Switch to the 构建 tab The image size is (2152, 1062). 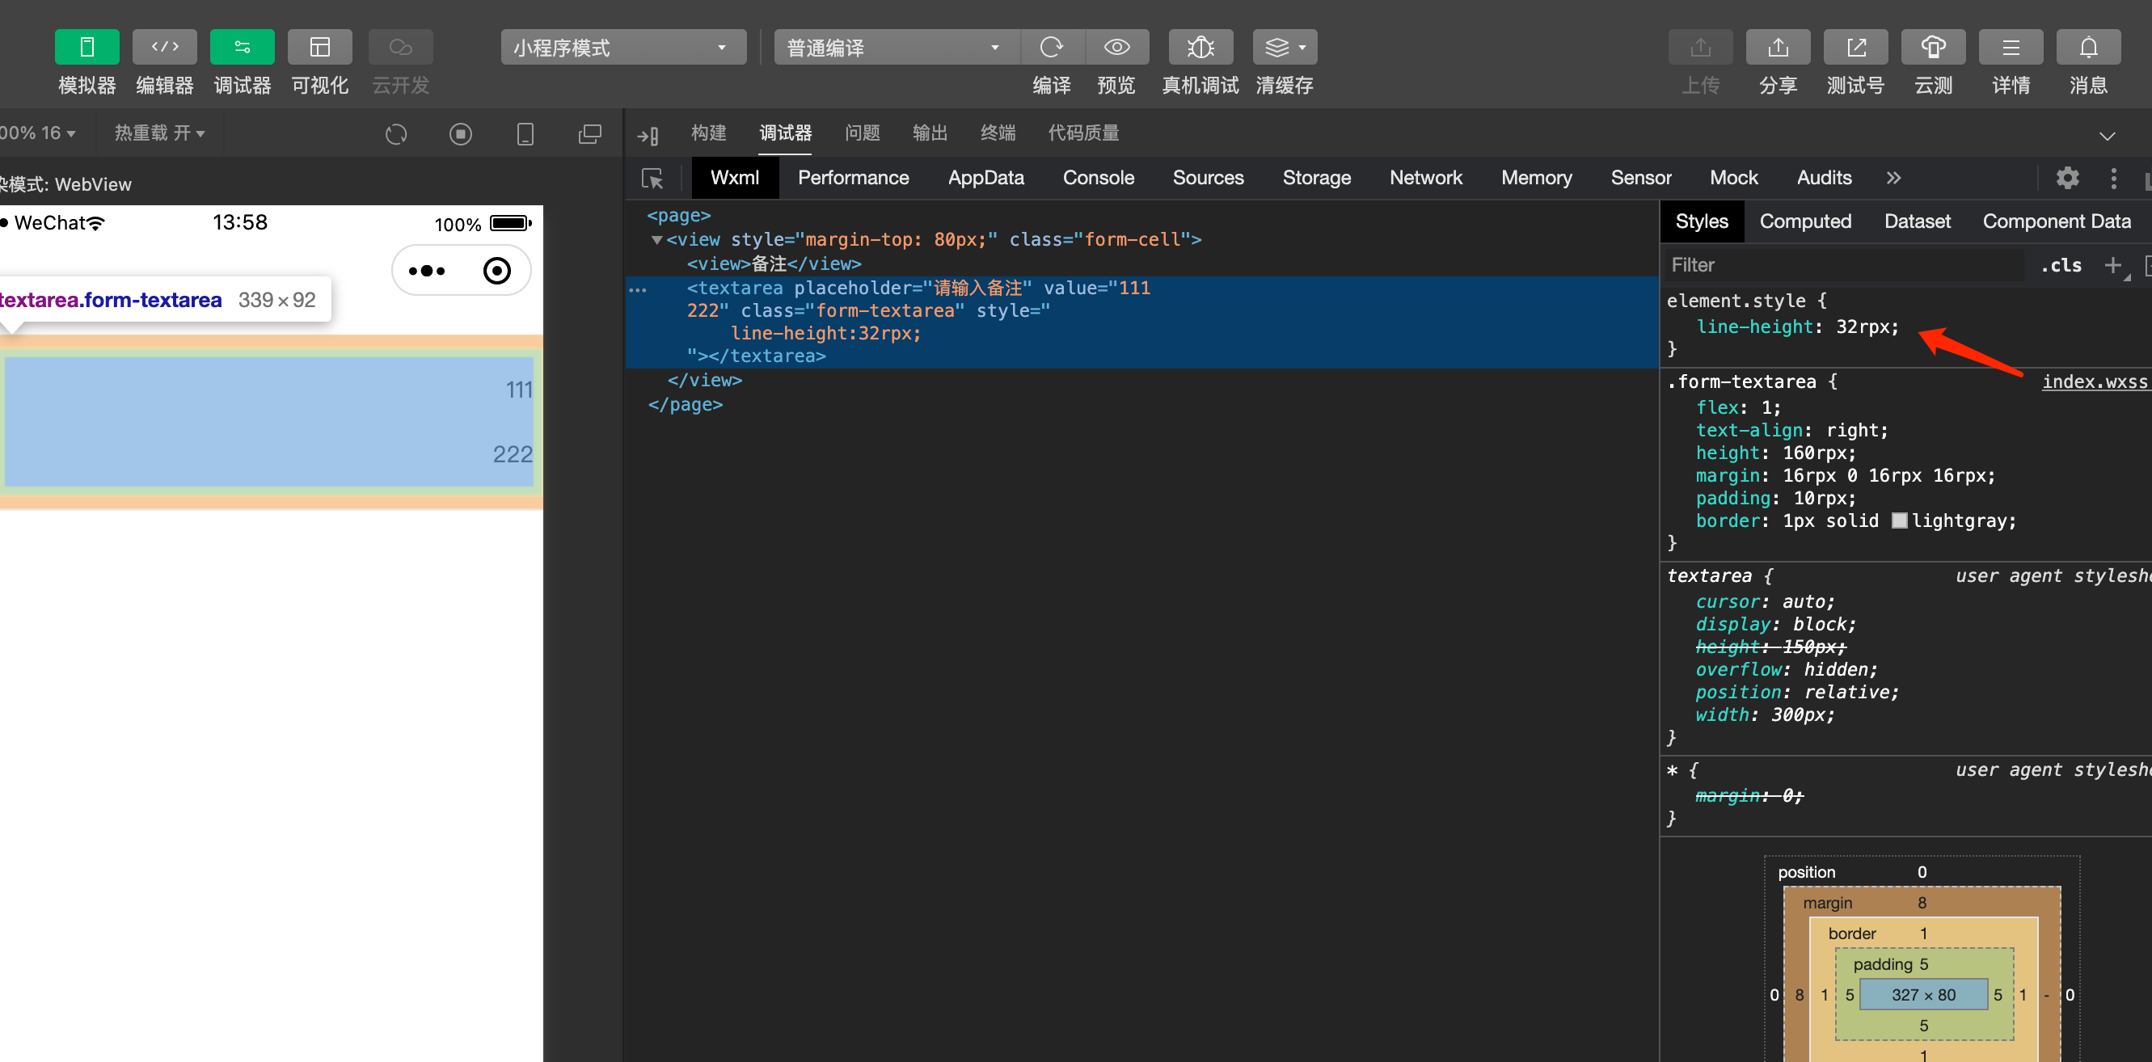[708, 133]
